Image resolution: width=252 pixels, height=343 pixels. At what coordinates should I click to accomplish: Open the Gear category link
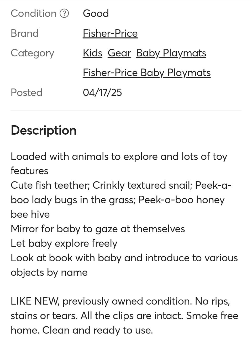119,53
